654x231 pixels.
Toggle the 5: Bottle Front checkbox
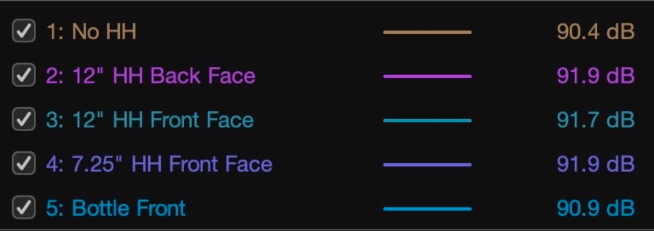click(x=23, y=208)
